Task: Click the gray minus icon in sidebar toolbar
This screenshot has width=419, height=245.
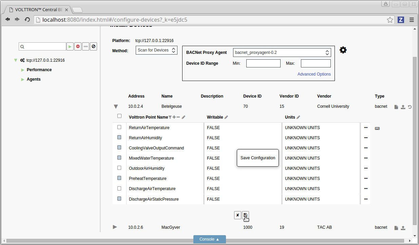Action: coord(86,46)
